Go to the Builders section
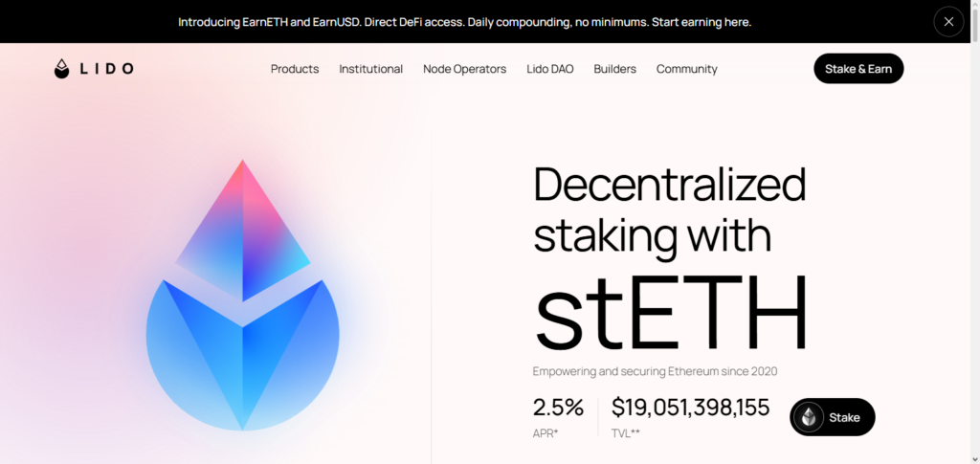 [x=614, y=69]
